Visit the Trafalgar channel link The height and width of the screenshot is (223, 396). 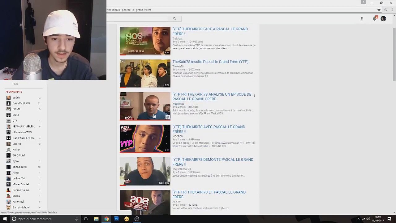[177, 39]
